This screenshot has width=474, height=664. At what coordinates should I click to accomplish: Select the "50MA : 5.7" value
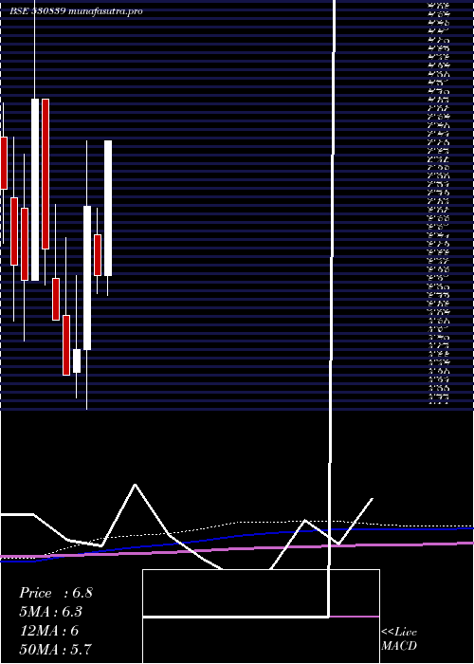click(x=55, y=650)
